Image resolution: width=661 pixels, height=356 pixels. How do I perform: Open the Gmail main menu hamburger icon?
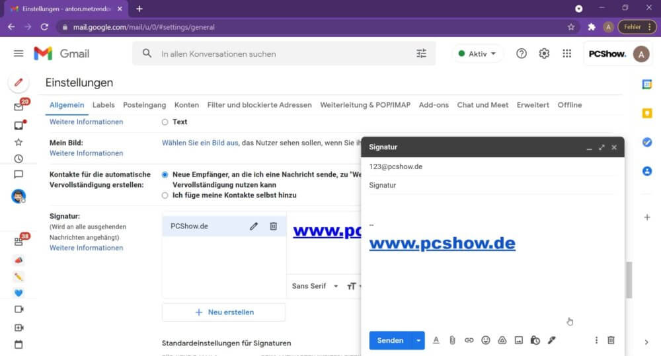point(19,53)
